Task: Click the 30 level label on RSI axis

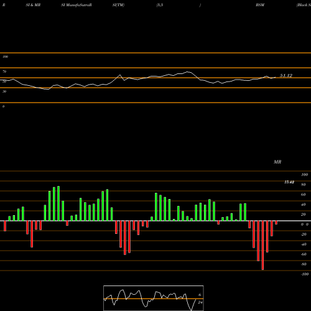Action: (x=4, y=91)
